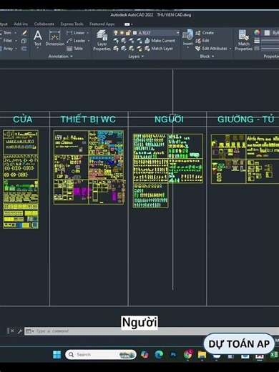Select the Trim tool

tap(6, 33)
